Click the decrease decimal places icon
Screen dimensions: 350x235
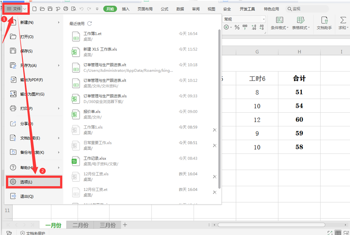261,27
